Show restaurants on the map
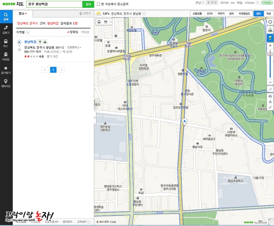Viewport: 274px width, 226px height. pos(106,22)
